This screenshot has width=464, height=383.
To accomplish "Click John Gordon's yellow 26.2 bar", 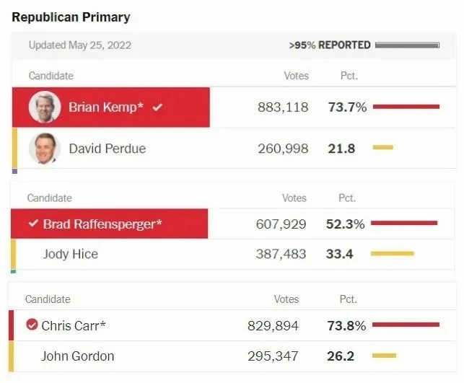I will tap(384, 356).
